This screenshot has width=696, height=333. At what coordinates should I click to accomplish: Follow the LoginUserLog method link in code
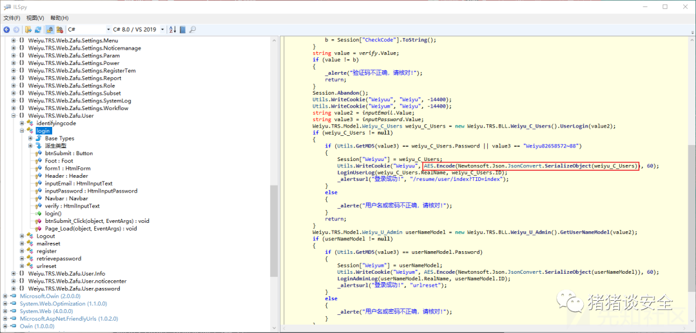point(356,173)
